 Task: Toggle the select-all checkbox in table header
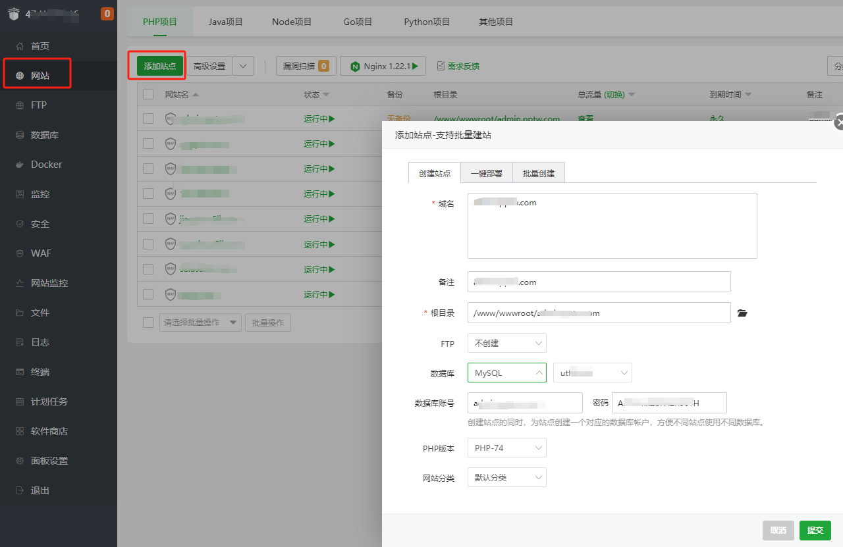click(148, 94)
